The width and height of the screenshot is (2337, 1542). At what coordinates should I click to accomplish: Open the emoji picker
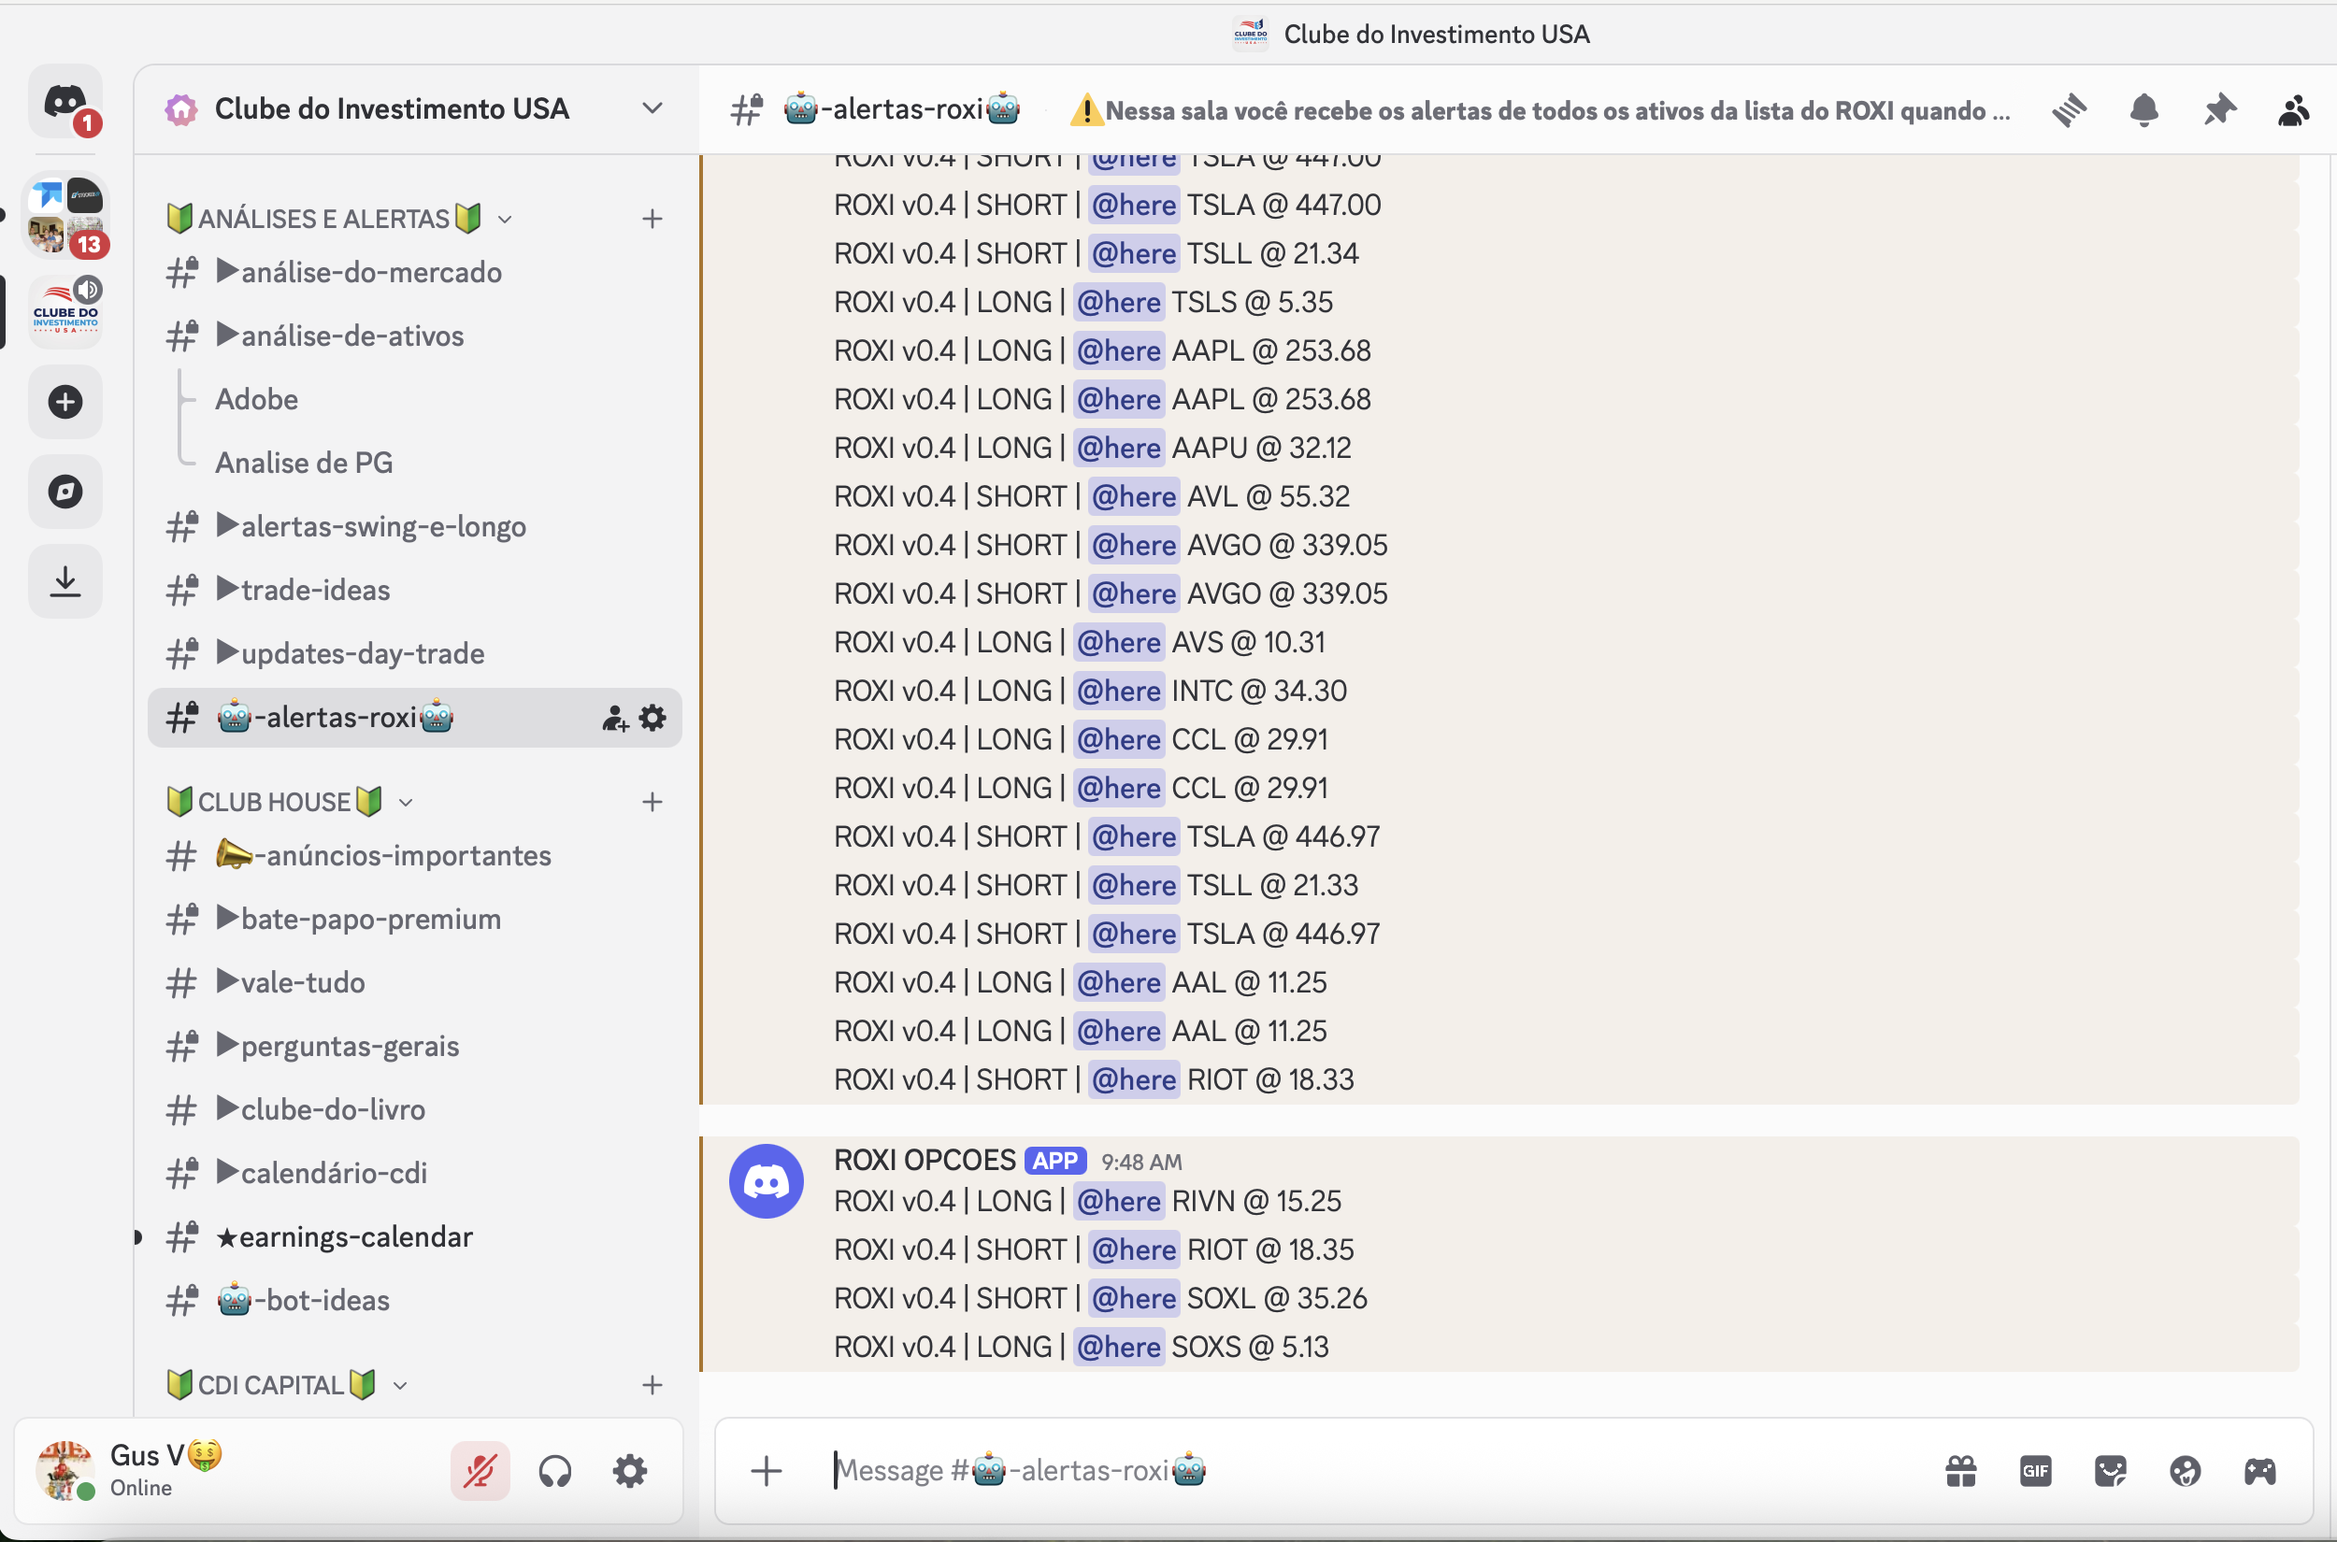(x=2185, y=1471)
